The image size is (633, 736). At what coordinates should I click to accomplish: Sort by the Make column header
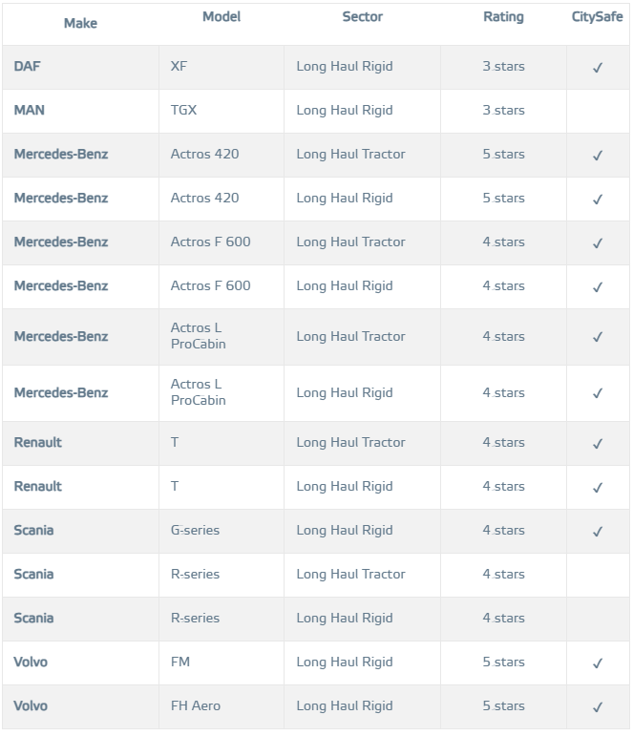click(x=80, y=23)
